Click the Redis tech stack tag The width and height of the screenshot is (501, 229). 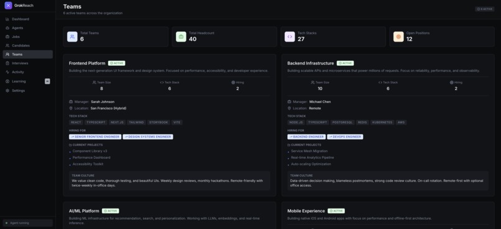tap(362, 122)
